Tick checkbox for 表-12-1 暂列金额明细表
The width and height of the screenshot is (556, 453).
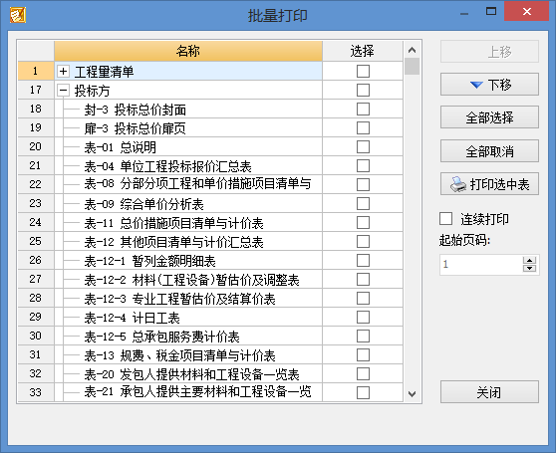click(363, 260)
